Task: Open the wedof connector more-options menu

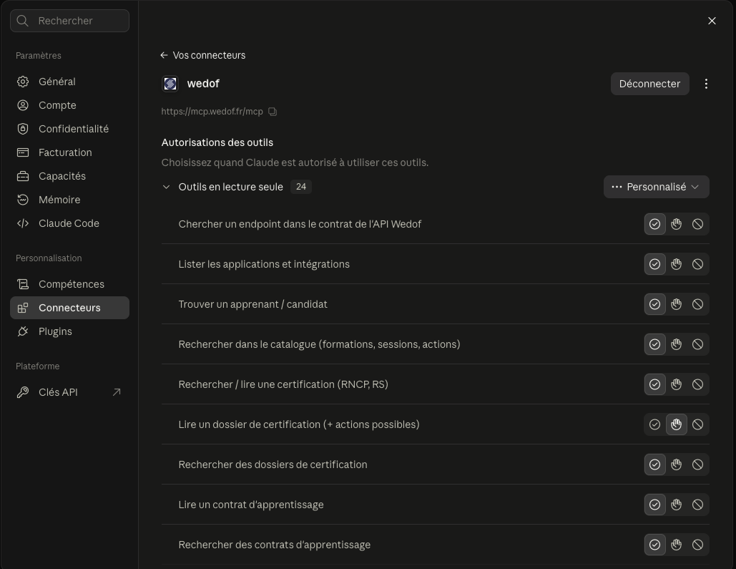Action: (706, 84)
